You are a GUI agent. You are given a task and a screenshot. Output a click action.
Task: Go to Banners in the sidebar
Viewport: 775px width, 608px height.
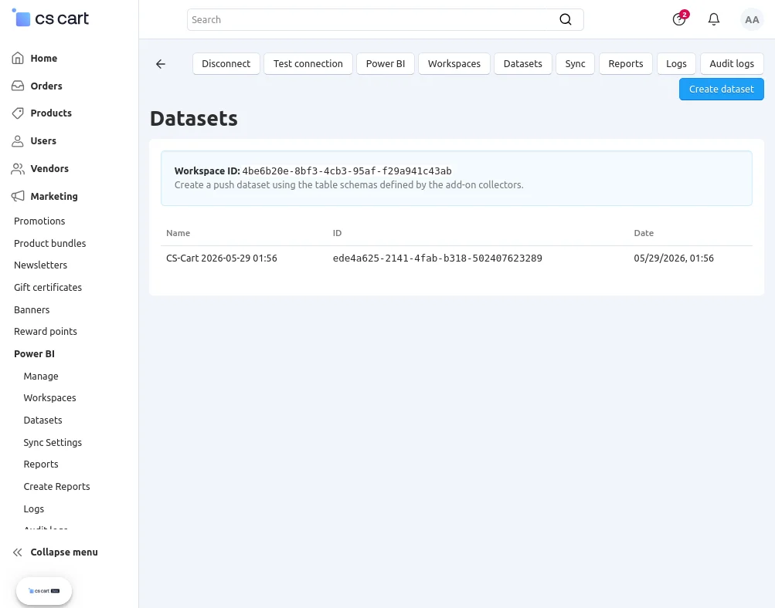pos(32,310)
